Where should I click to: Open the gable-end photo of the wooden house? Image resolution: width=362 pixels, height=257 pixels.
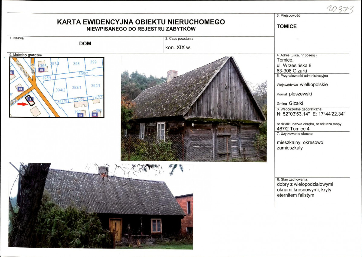(194, 109)
